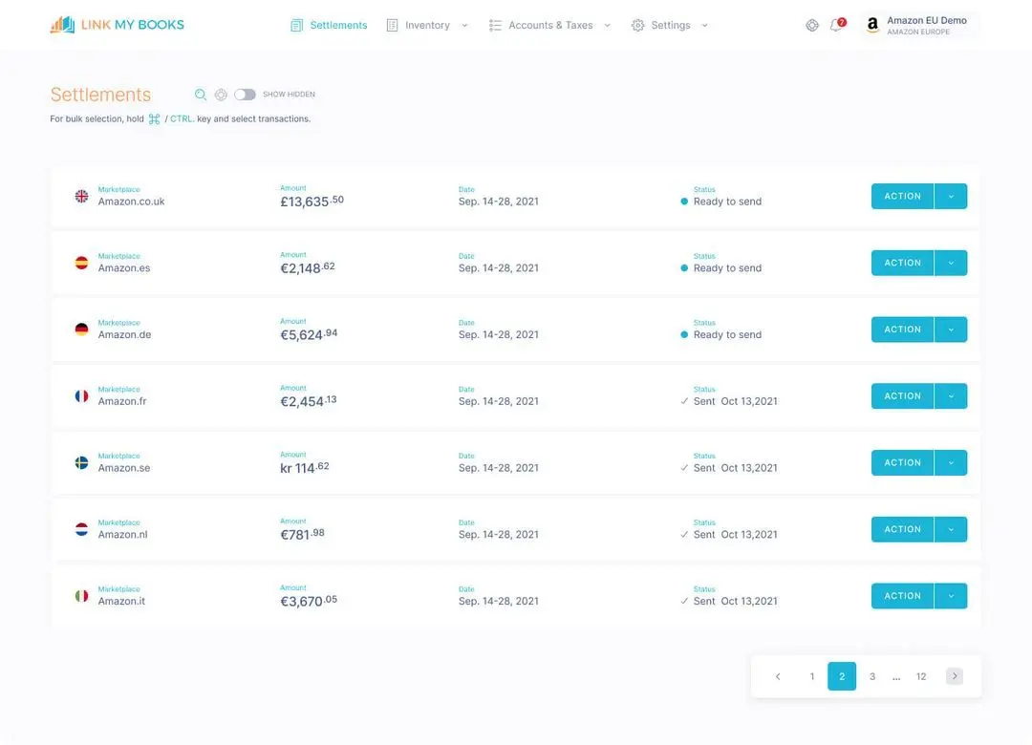The height and width of the screenshot is (745, 1032).
Task: Click the Link My Books logo
Action: click(115, 24)
